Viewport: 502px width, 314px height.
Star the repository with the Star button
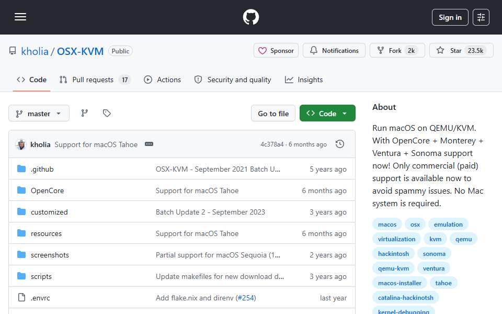461,51
